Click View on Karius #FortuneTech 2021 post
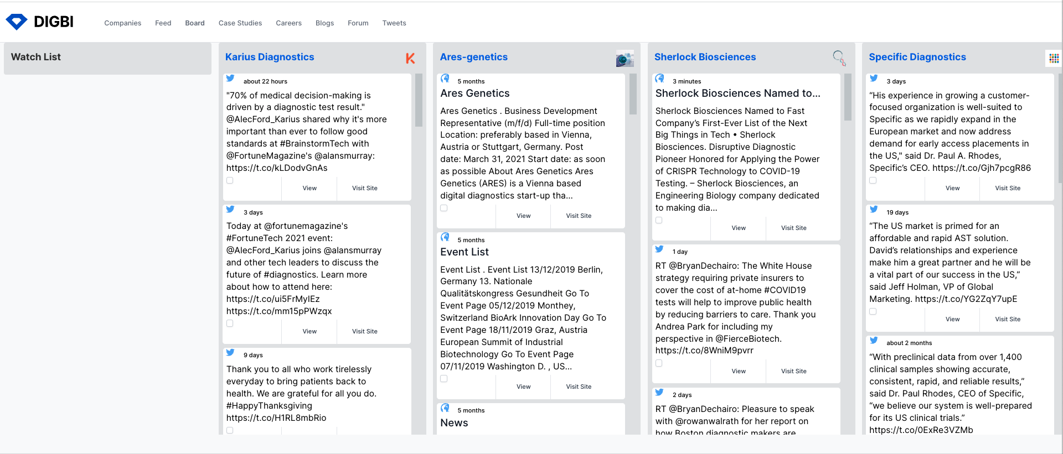Image resolution: width=1063 pixels, height=454 pixels. point(309,332)
